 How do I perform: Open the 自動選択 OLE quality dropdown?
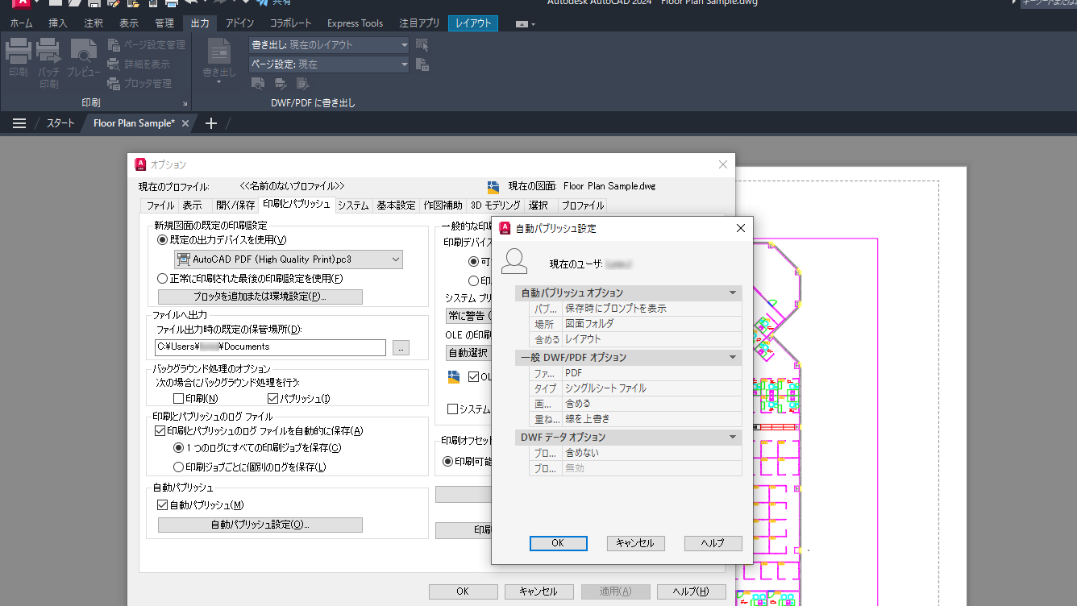click(x=469, y=352)
